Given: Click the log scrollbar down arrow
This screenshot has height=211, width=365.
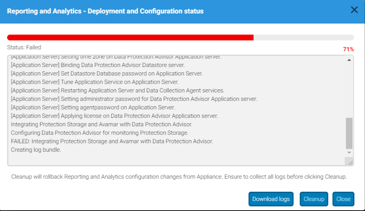Looking at the screenshot, I should (349, 153).
